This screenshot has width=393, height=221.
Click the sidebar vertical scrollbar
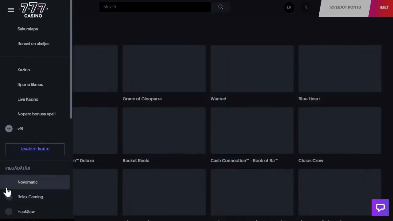click(71, 59)
